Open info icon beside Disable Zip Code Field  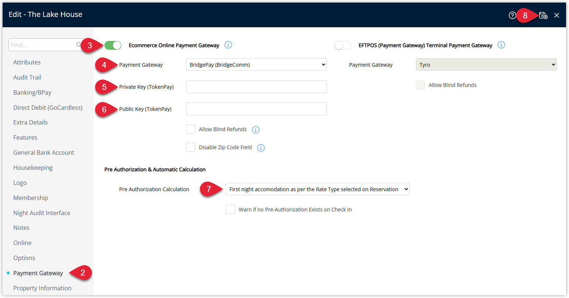pyautogui.click(x=261, y=148)
